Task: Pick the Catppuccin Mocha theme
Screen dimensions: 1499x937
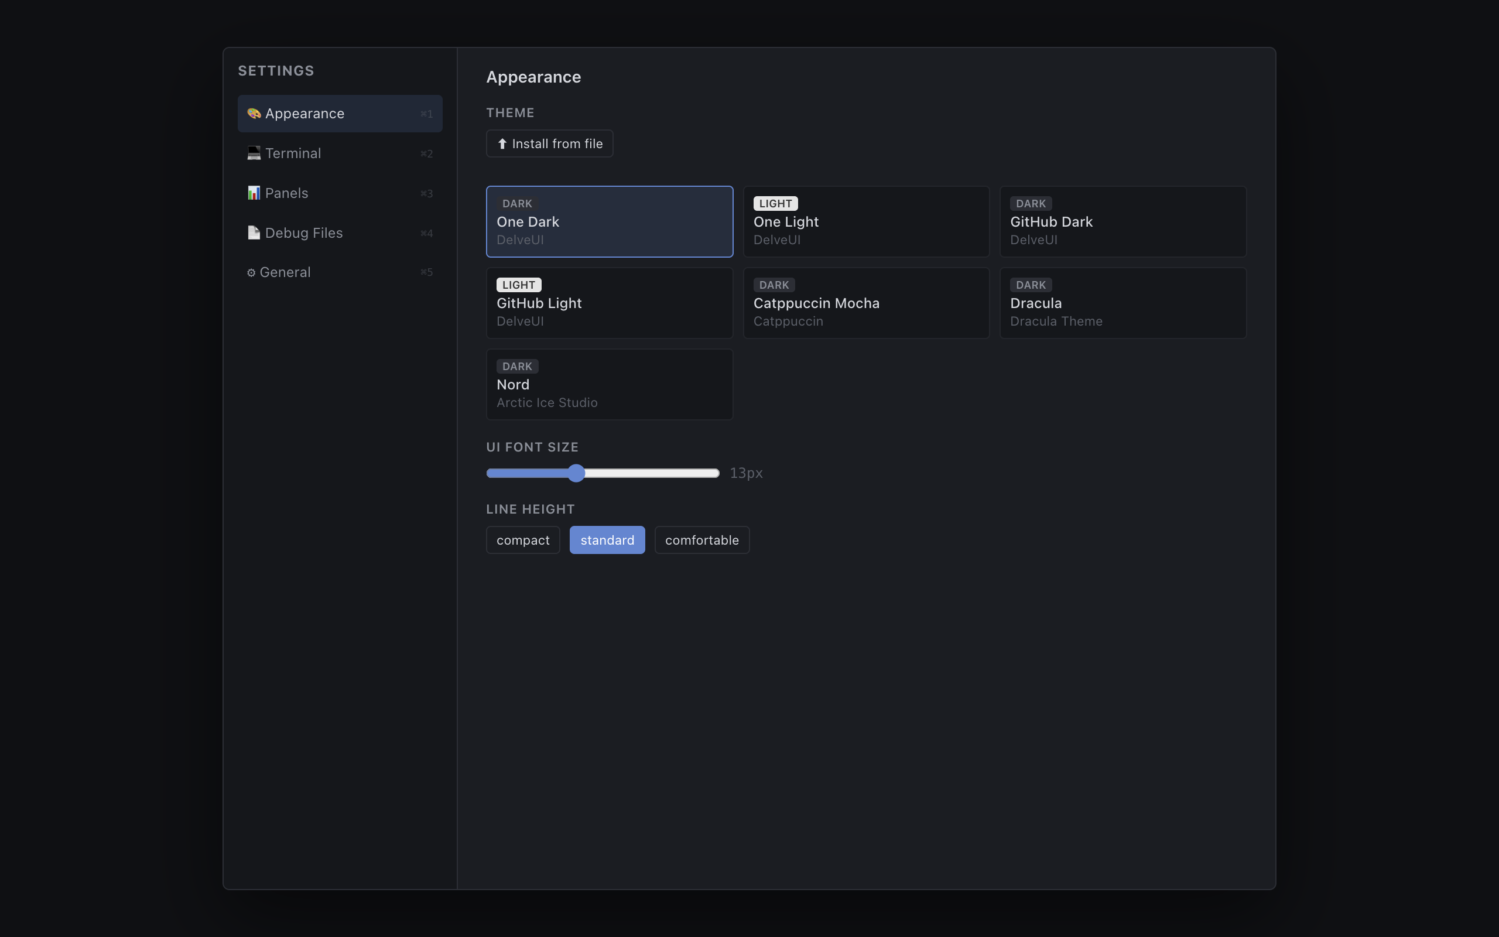Action: click(x=865, y=302)
